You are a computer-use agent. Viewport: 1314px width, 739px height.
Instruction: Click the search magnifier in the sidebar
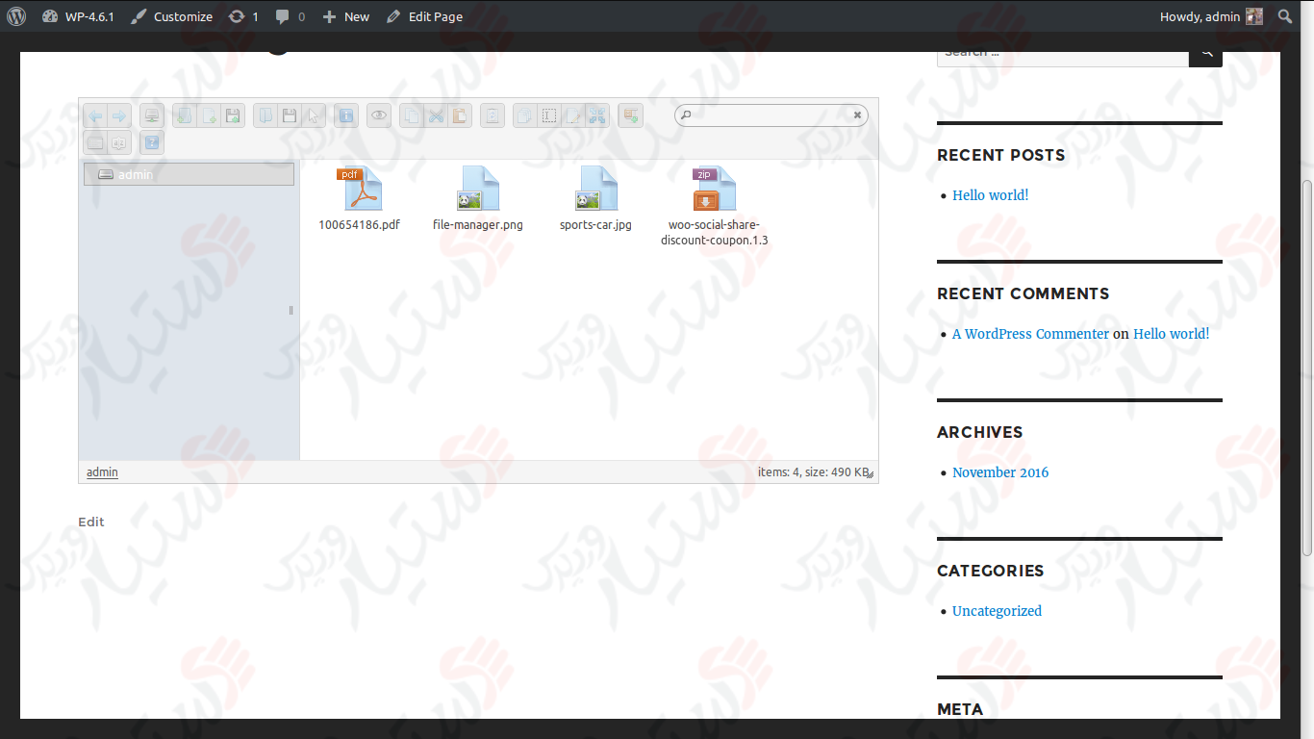(x=1205, y=51)
